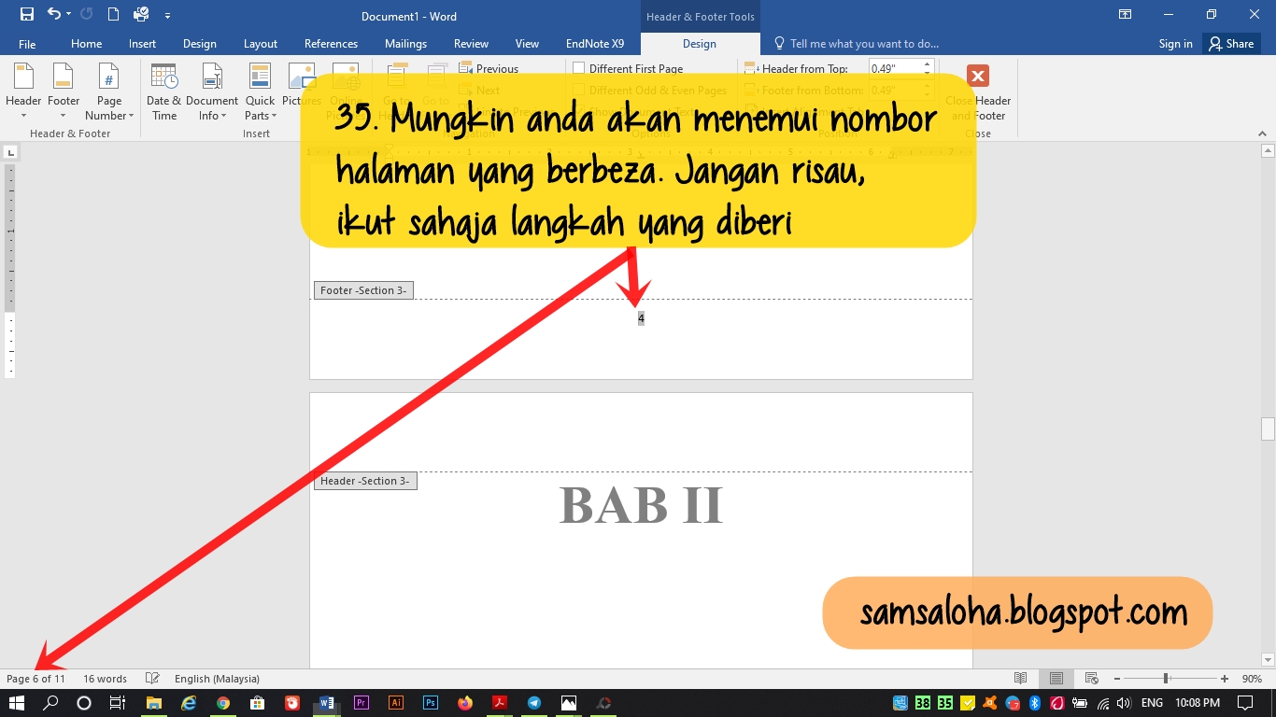Open the Header gallery dropdown
The height and width of the screenshot is (717, 1276).
tap(23, 91)
